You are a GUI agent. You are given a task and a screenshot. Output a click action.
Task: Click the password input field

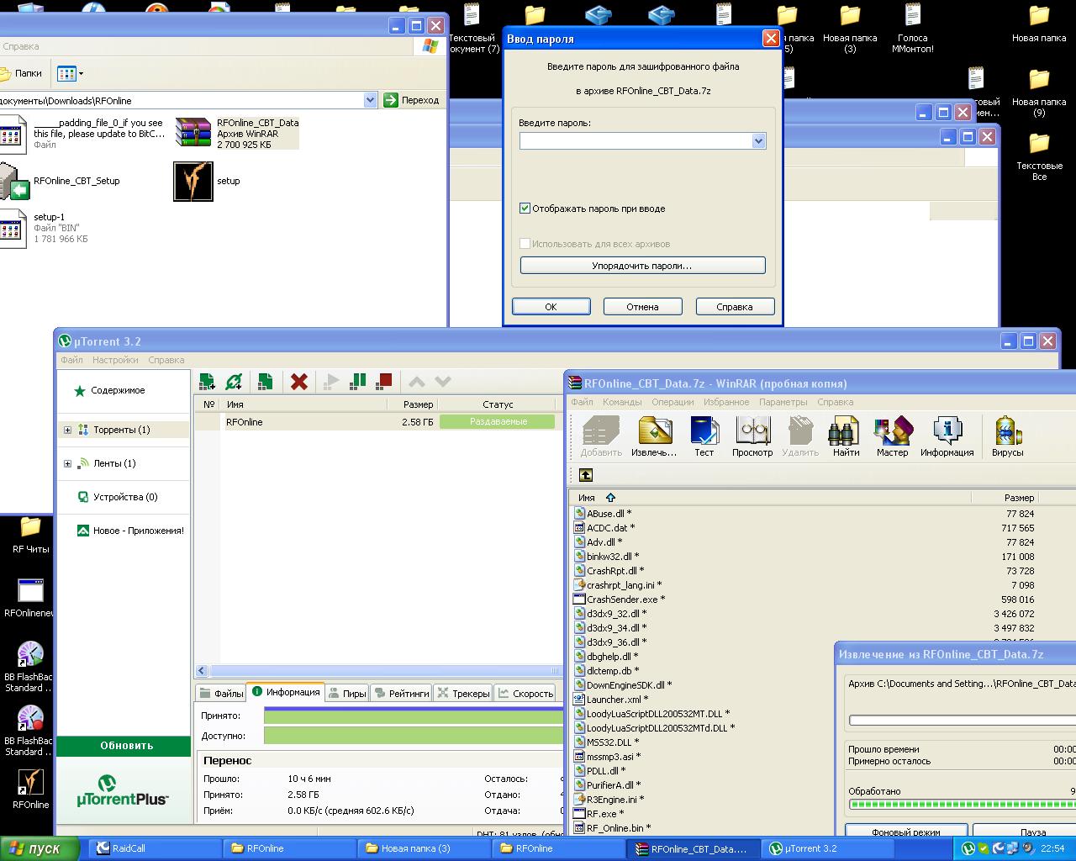coord(636,141)
